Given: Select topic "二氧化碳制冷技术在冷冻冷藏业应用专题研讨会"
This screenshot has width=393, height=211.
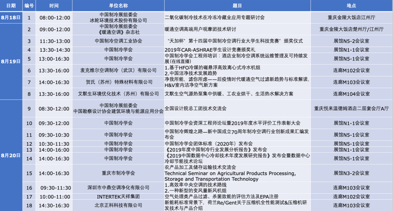Looking at the screenshot, I should coord(215,17).
